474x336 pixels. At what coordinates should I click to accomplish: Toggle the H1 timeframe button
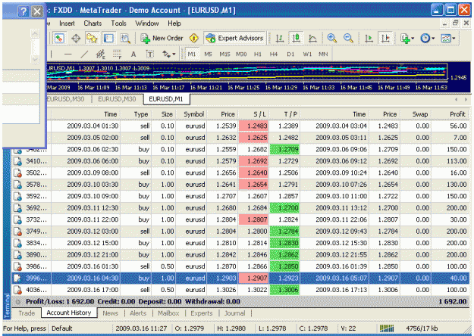click(x=258, y=54)
